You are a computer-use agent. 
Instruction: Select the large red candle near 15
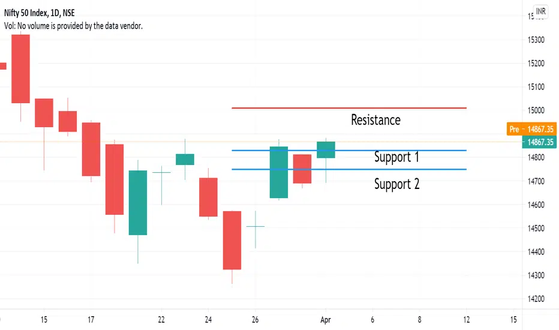(20, 69)
